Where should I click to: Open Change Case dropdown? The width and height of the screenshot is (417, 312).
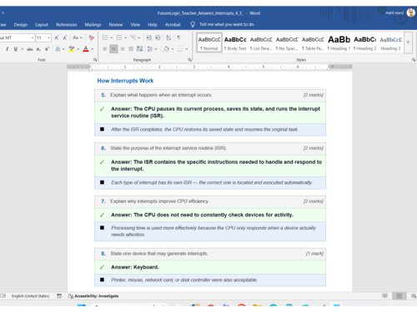pos(78,37)
